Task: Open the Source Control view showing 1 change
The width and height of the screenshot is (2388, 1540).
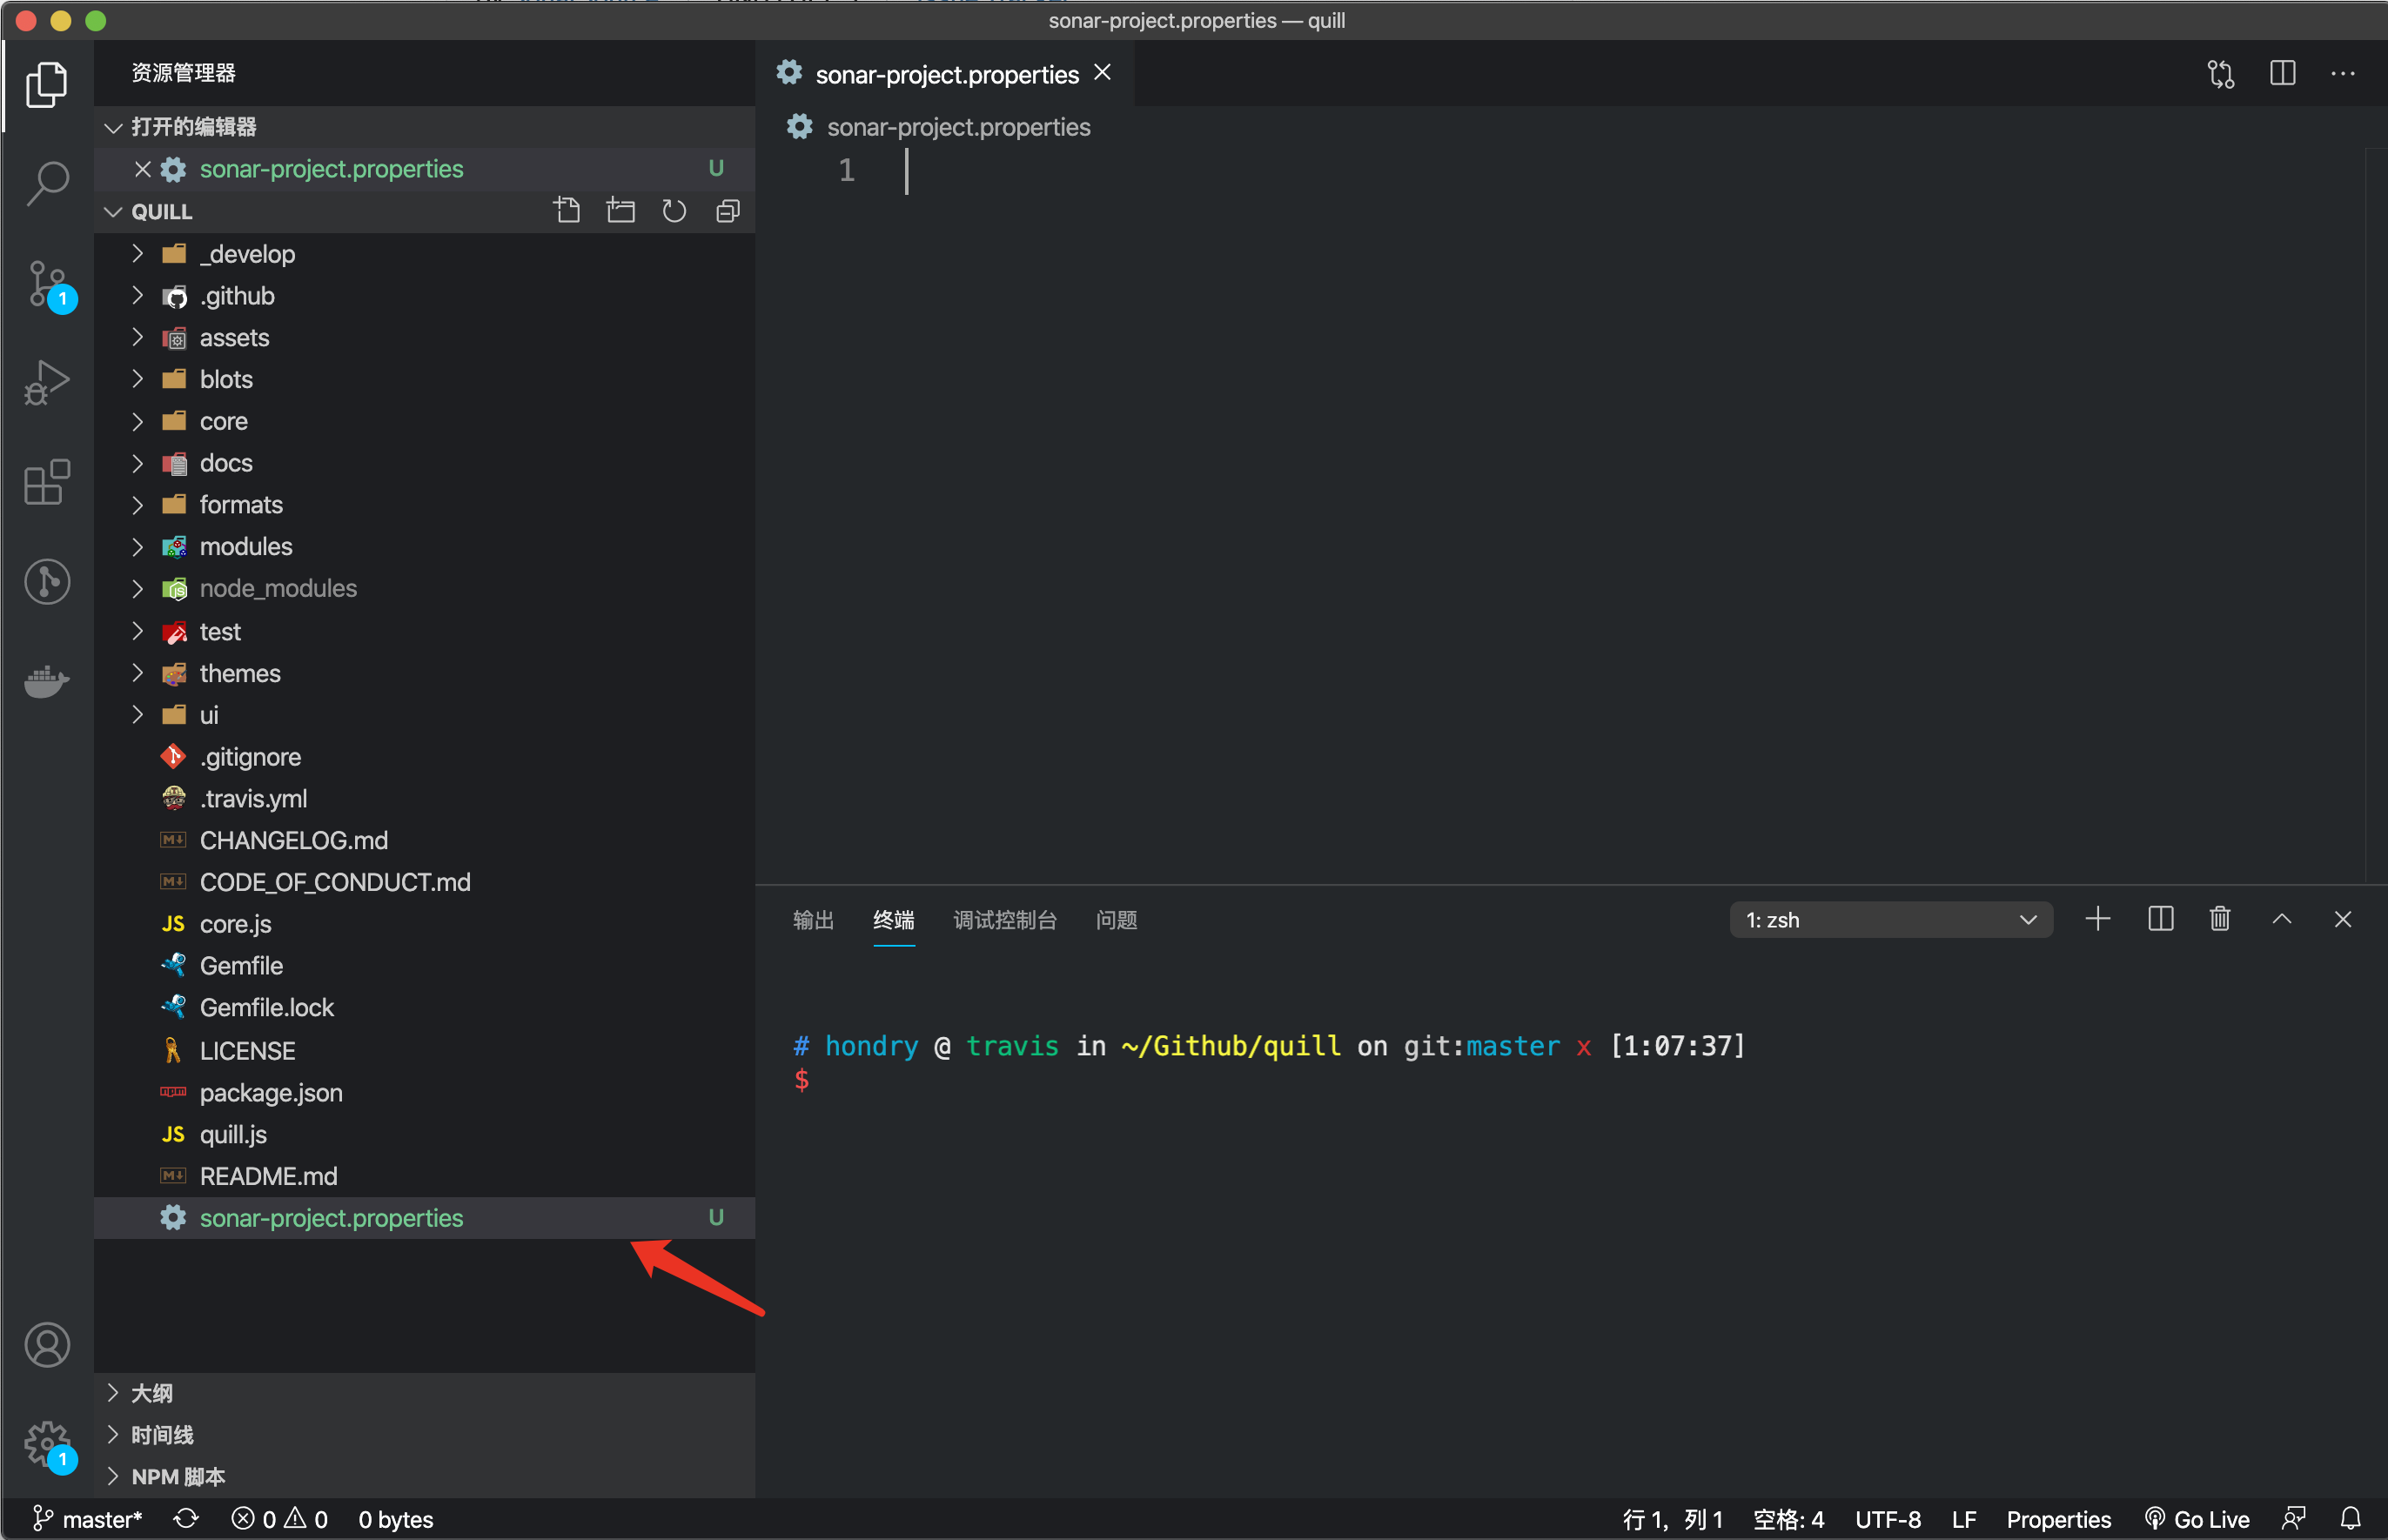Action: coord(47,284)
